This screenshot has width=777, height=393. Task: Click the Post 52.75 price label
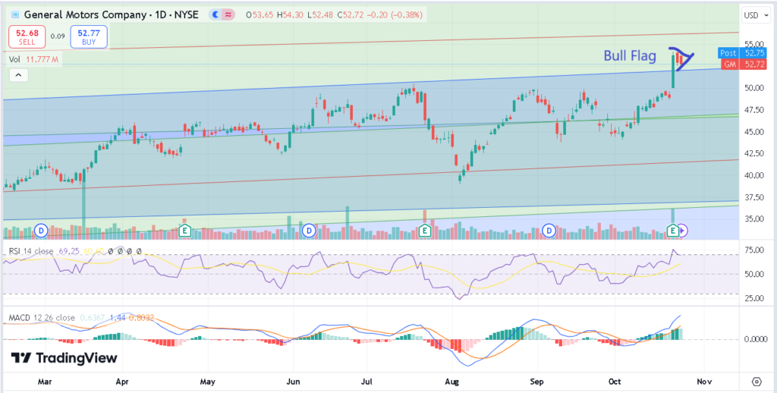click(741, 53)
